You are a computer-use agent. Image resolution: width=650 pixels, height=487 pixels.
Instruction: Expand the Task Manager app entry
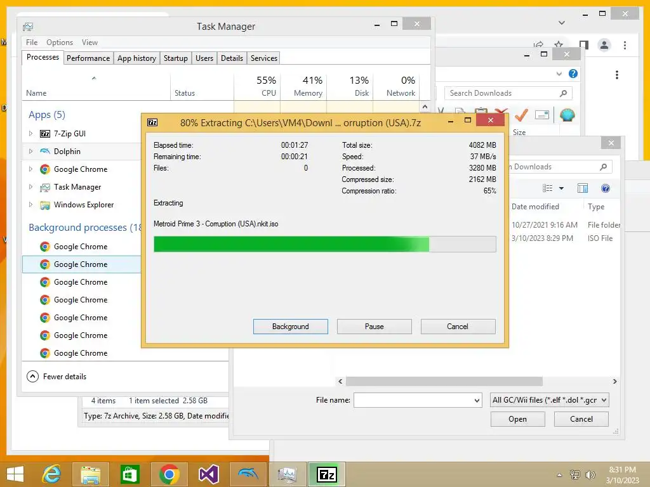click(x=30, y=187)
